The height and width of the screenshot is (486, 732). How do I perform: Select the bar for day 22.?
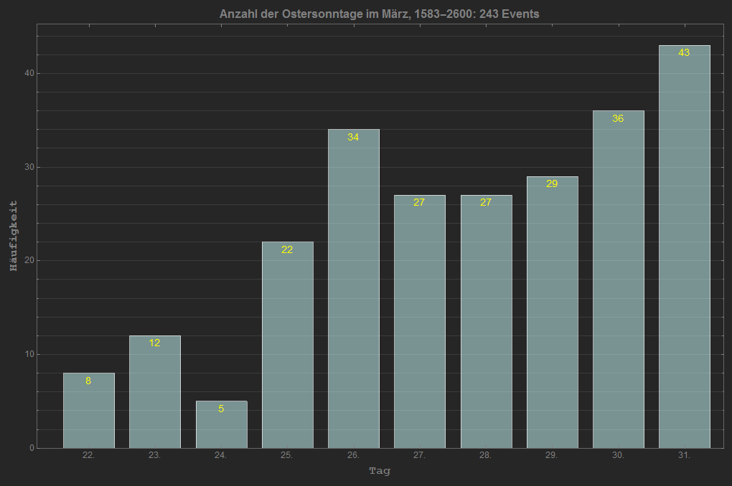click(x=89, y=411)
